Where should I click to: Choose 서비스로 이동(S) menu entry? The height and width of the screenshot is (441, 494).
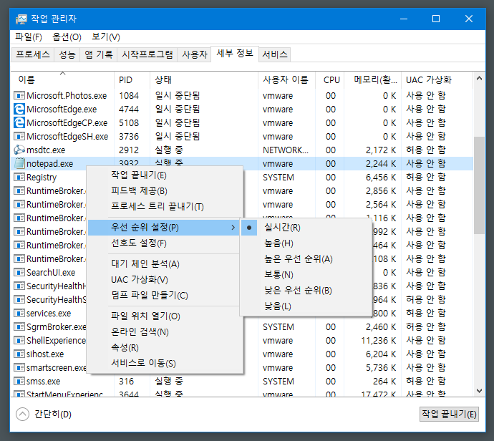coord(165,364)
